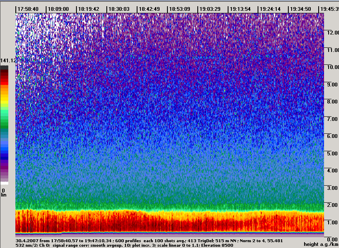Click the 'lin' scale mode label
Image resolution: width=339 pixels, height=248 pixels.
[x=4, y=195]
